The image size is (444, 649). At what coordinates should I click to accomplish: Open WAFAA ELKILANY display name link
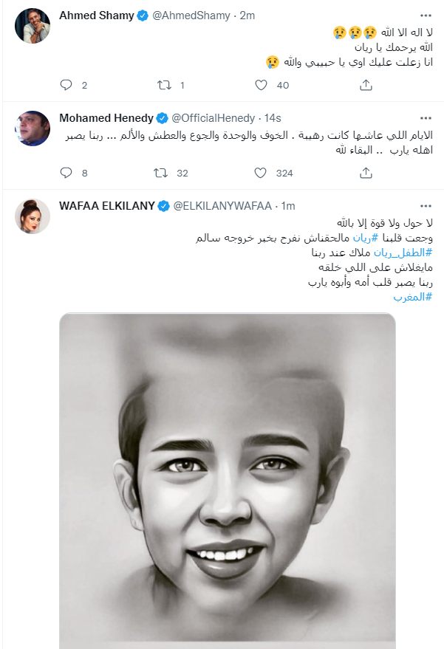[107, 206]
